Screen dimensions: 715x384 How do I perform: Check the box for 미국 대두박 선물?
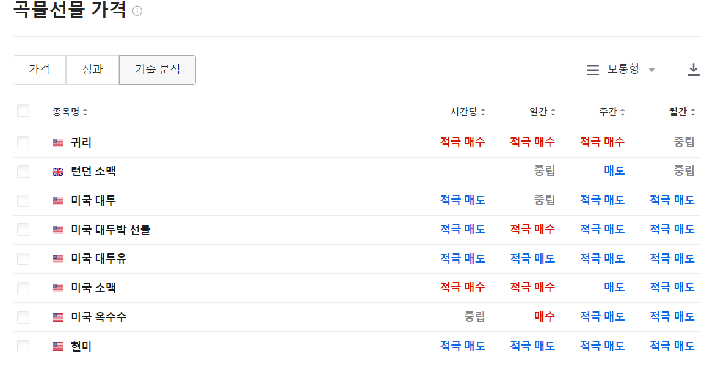23,230
